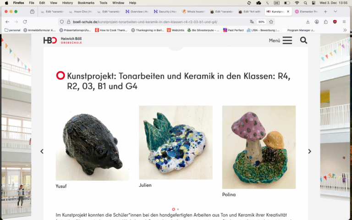Go to the previous carousel slide arrow
Screen dimensions: 352x220
point(42,151)
